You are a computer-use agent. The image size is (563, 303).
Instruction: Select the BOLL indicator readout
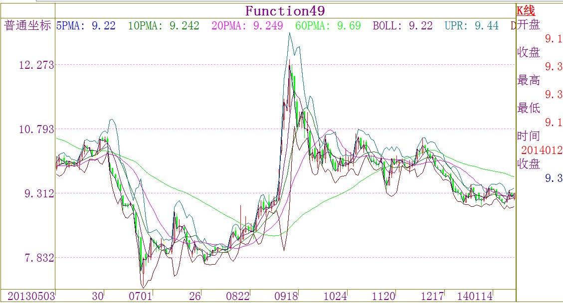pyautogui.click(x=402, y=26)
